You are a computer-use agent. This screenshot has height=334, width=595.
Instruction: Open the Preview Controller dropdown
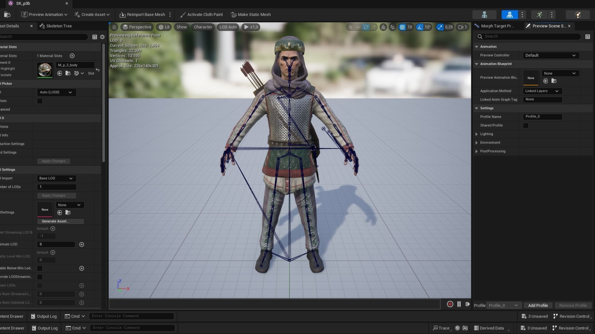tap(550, 55)
